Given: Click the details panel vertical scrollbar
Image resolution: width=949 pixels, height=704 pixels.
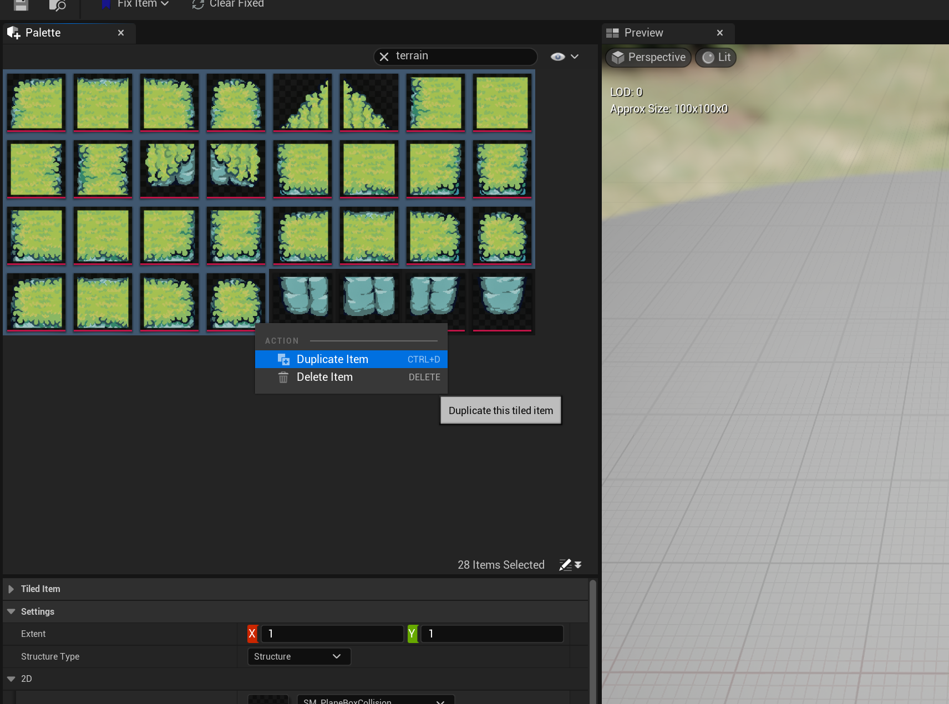Looking at the screenshot, I should point(592,637).
